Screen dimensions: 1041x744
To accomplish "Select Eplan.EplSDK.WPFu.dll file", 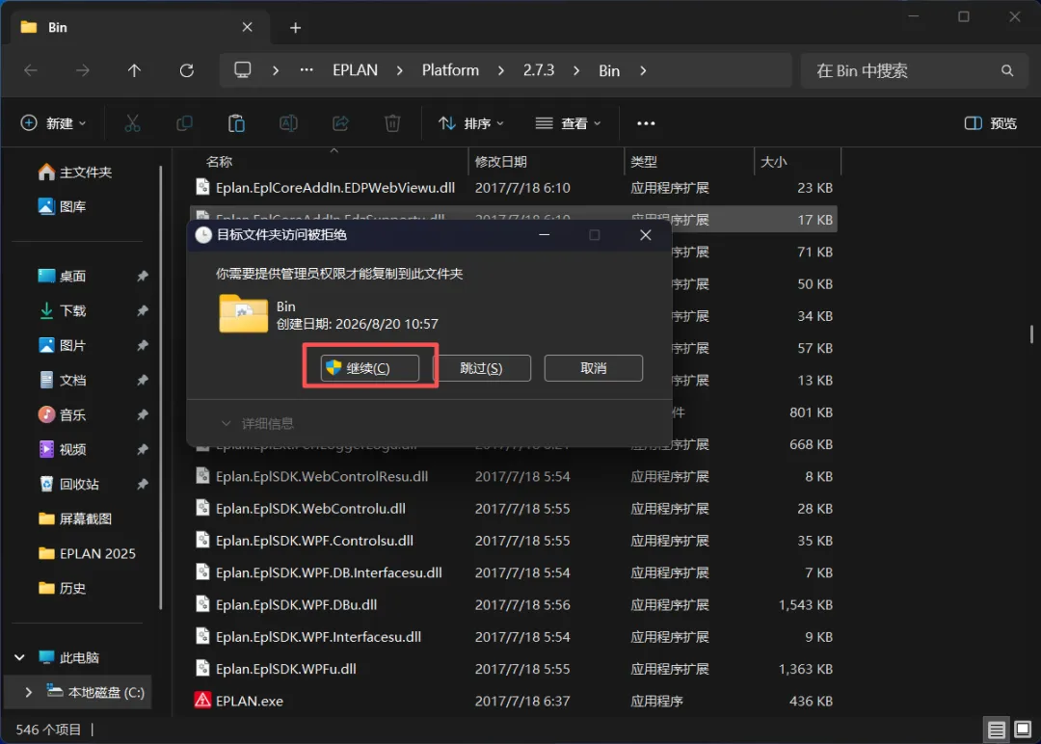I will (x=515, y=669).
